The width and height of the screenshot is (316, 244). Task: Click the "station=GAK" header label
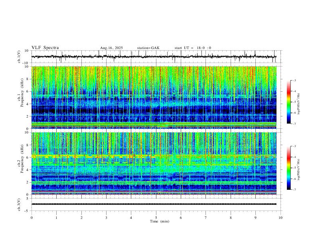click(x=148, y=48)
